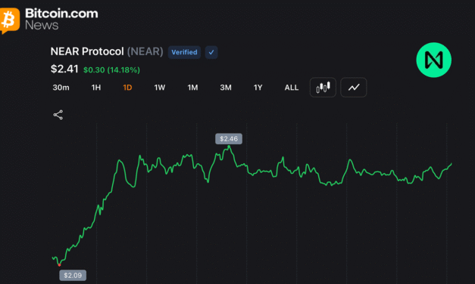Image resolution: width=475 pixels, height=284 pixels.
Task: Select the 30m time range
Action: coord(61,88)
